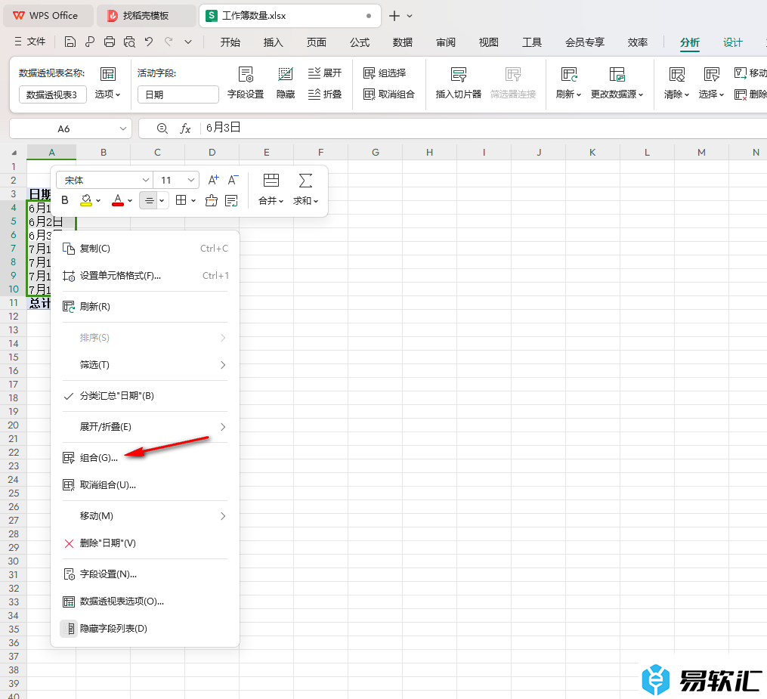This screenshot has height=699, width=767.
Task: Click the wrap text icon in mini toolbar
Action: 231,200
